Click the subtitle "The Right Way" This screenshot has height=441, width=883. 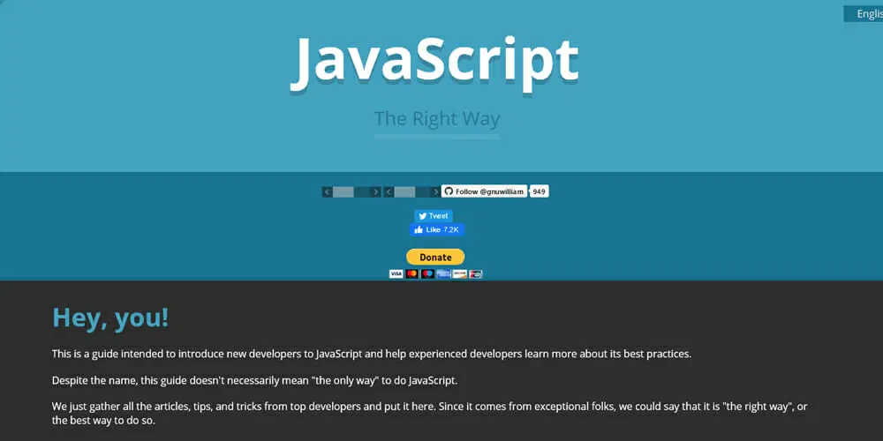pos(437,119)
